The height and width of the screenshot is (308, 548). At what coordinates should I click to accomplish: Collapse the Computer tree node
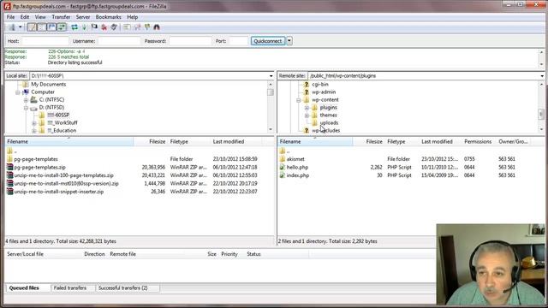(x=17, y=92)
